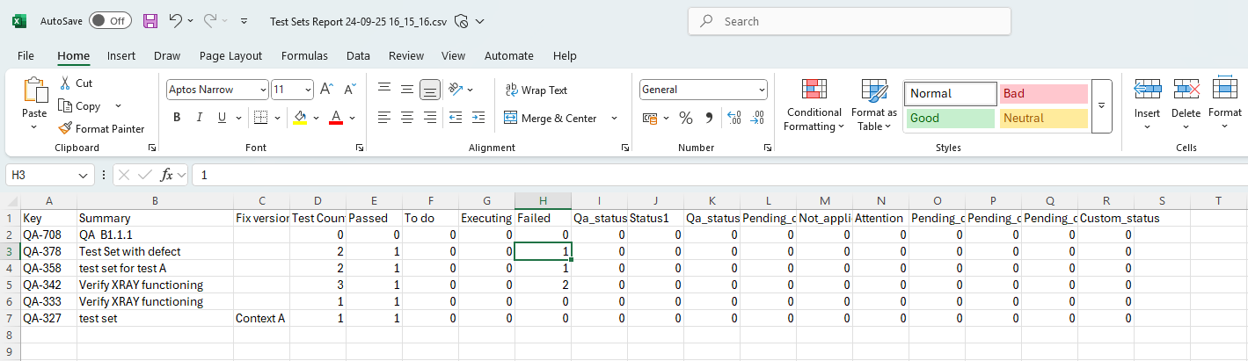Screen dimensions: 1248x361
Task: Open the Formulas ribbon tab
Action: click(x=304, y=55)
